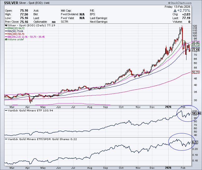The width and height of the screenshot is (202, 170).
Task: Click the Fwd Yield N/A value
Action: [x=82, y=18]
